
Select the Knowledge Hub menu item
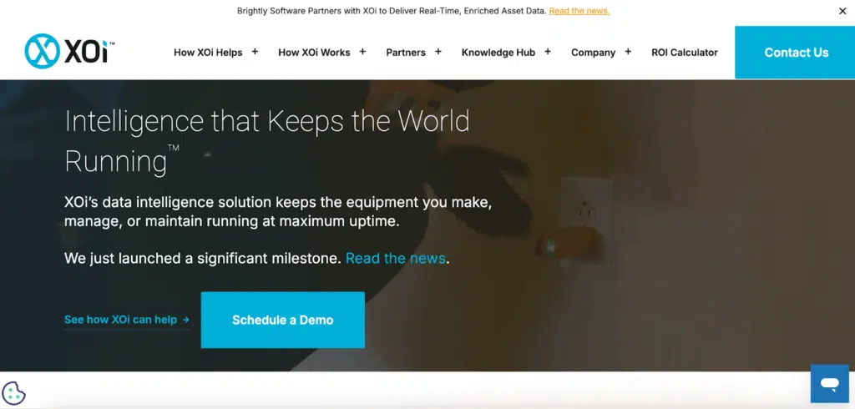[x=498, y=53]
